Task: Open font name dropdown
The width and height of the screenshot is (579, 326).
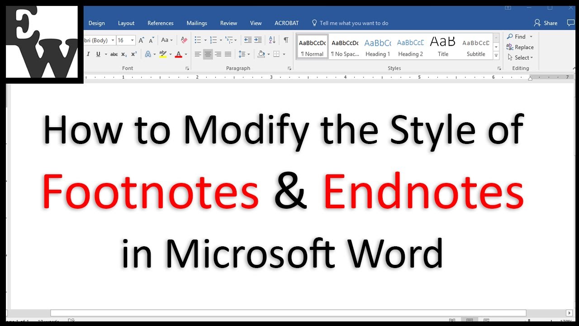Action: [x=113, y=40]
